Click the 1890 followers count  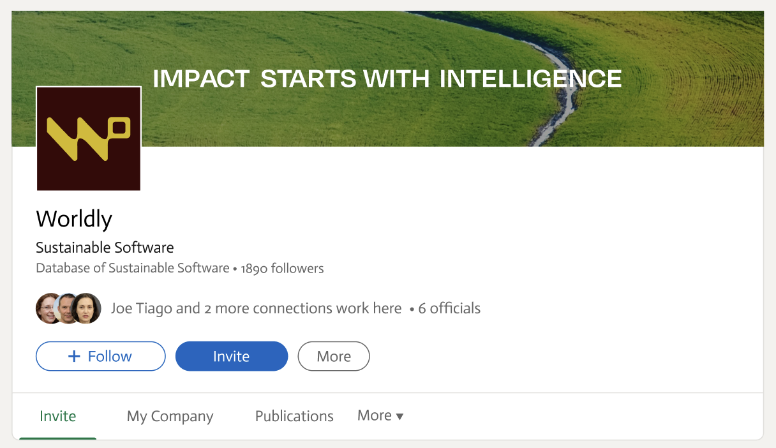point(282,268)
